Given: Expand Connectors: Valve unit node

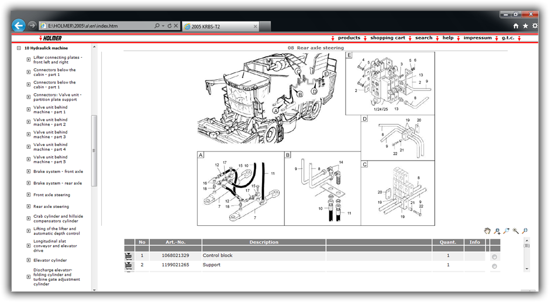Looking at the screenshot, I should (29, 97).
